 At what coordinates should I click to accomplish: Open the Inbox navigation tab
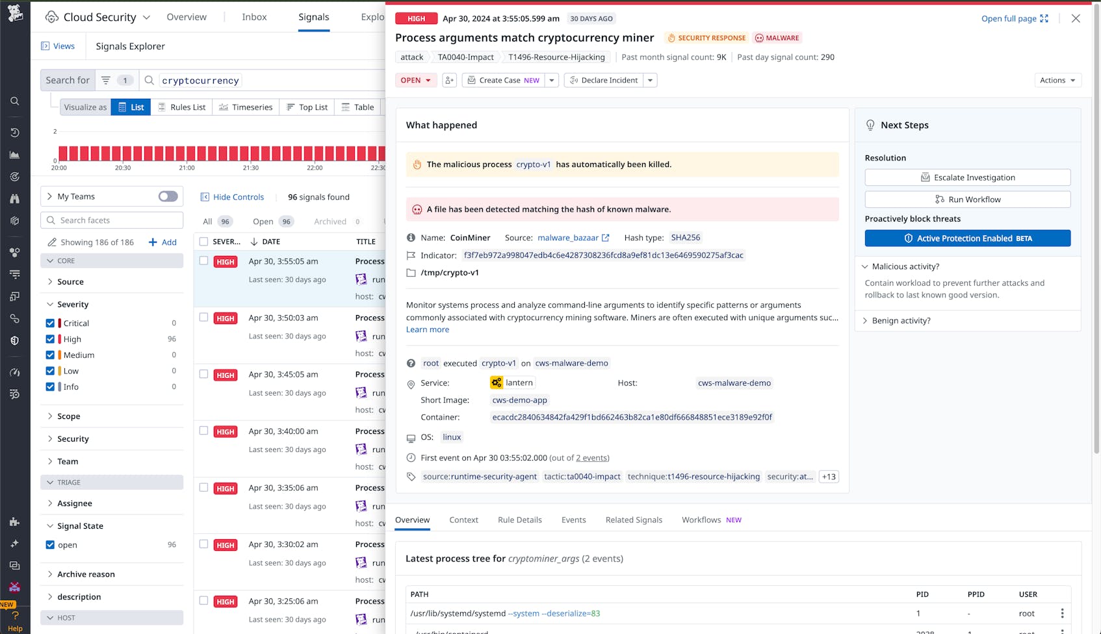pyautogui.click(x=253, y=17)
